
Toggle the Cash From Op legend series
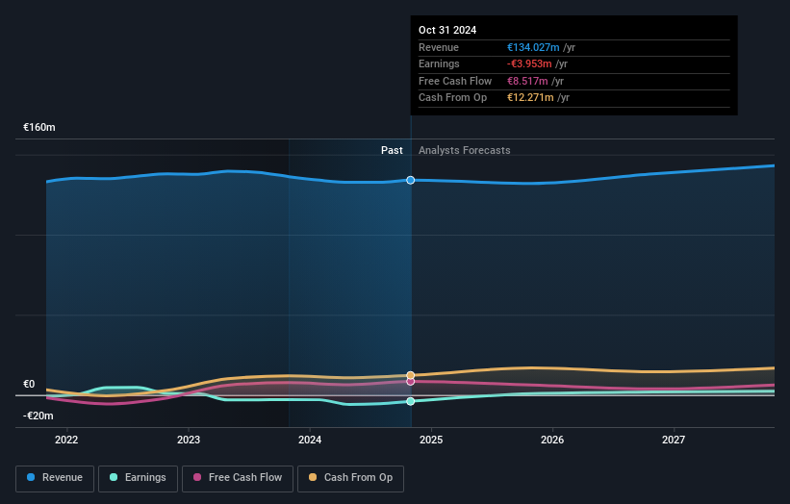[350, 478]
